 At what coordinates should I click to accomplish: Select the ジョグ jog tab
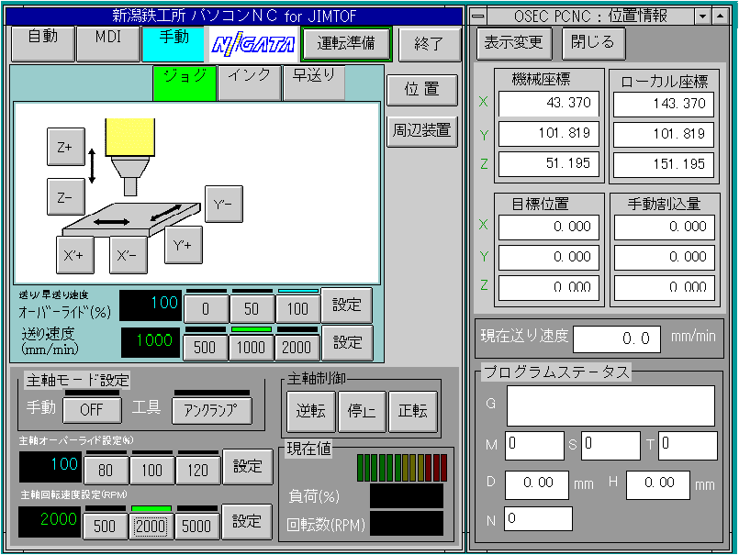pos(185,83)
